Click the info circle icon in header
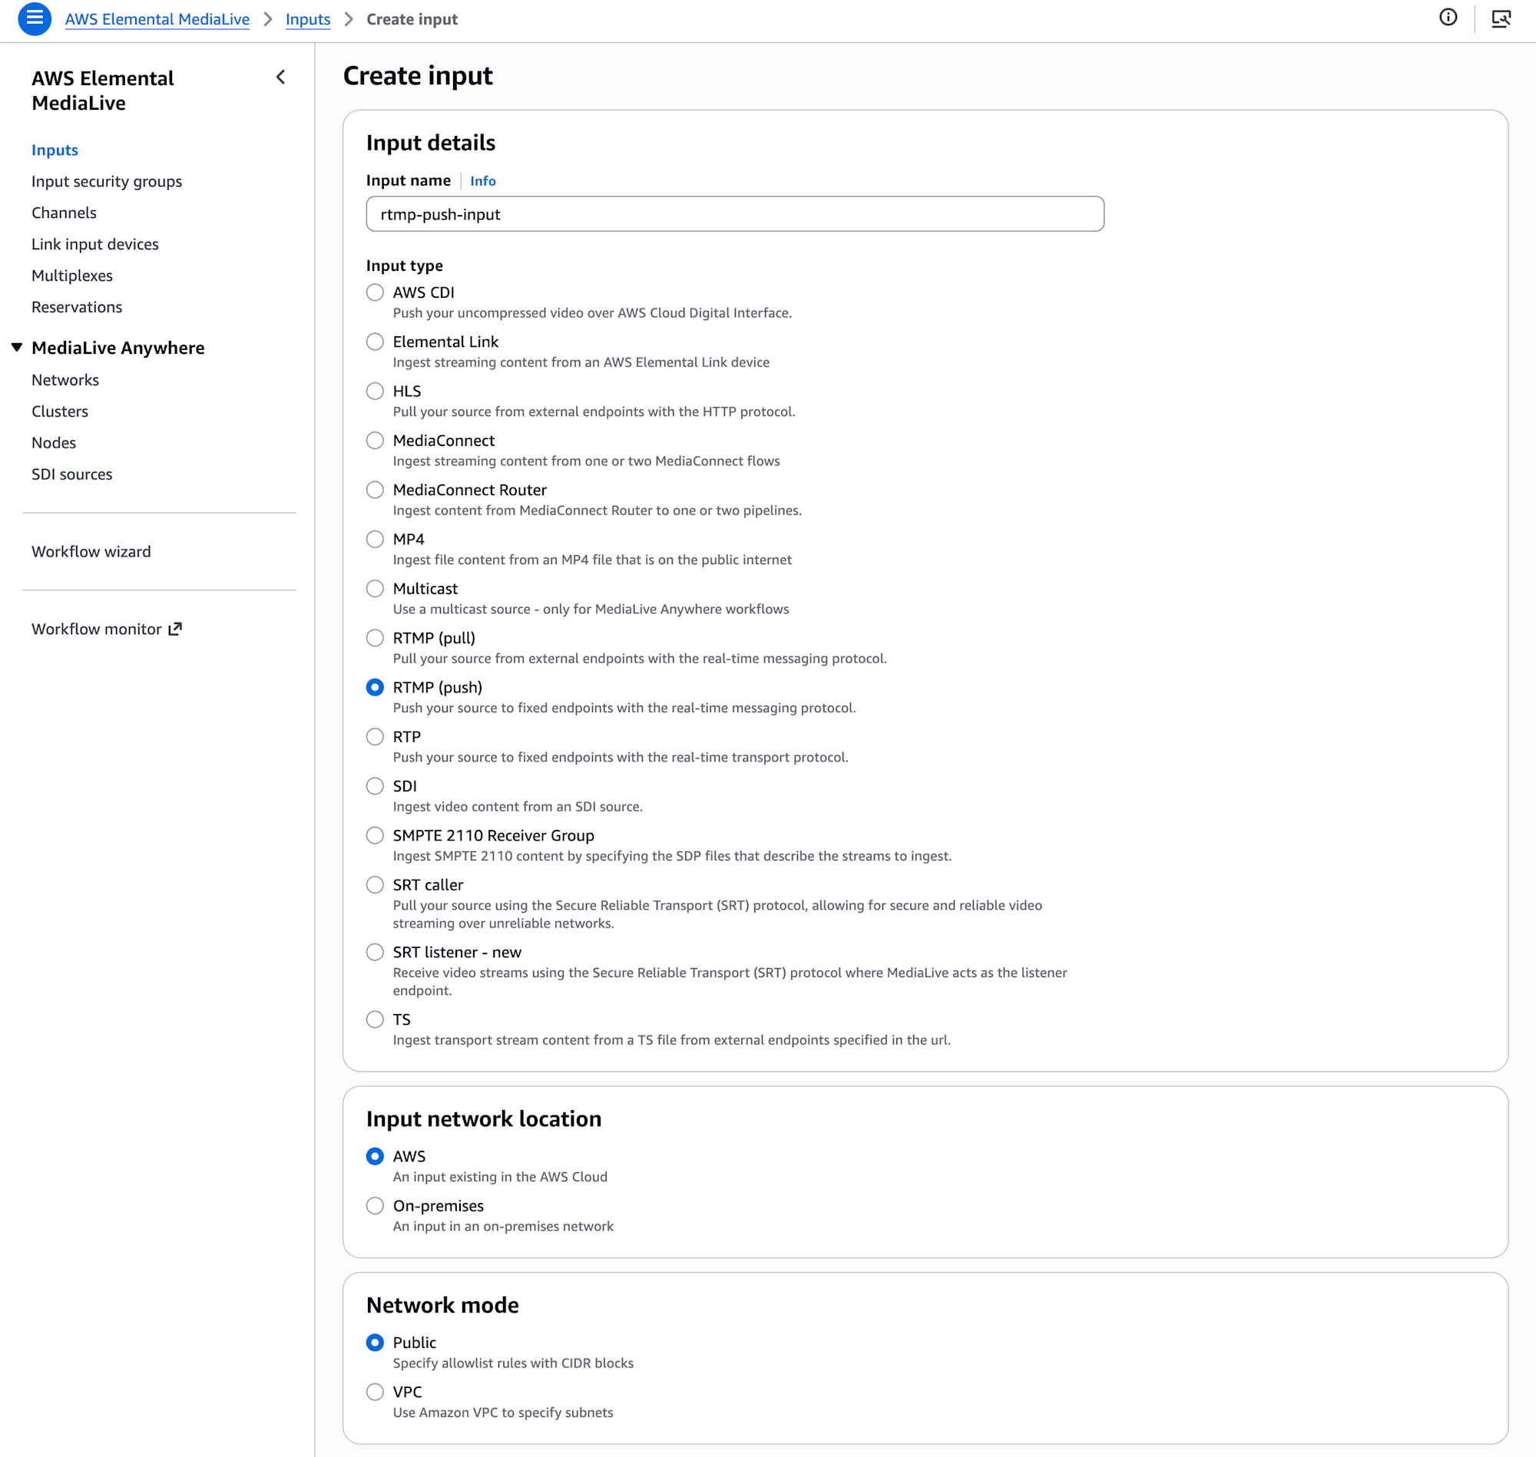The height and width of the screenshot is (1457, 1536). [1448, 18]
